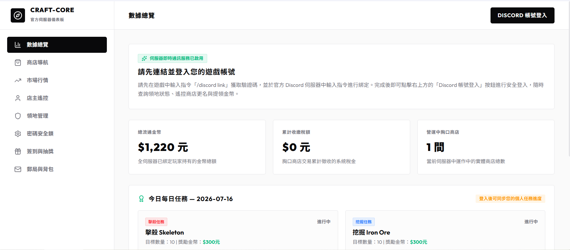Click the bar chart icon beside 數據總覽

pos(18,45)
